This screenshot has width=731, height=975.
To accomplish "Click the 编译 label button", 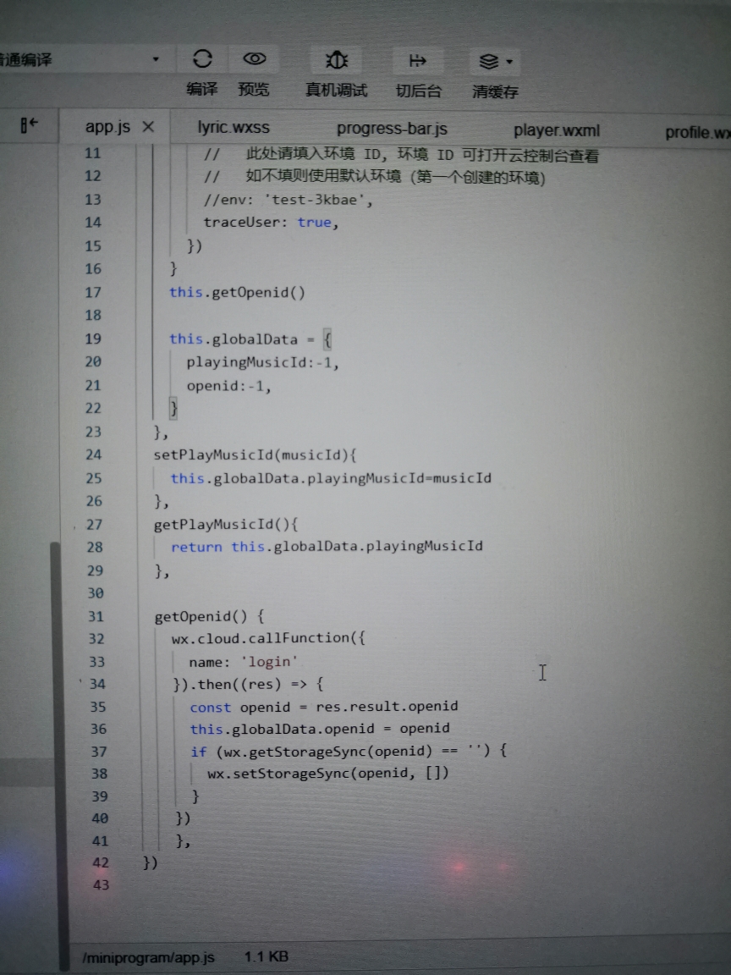I will point(202,89).
